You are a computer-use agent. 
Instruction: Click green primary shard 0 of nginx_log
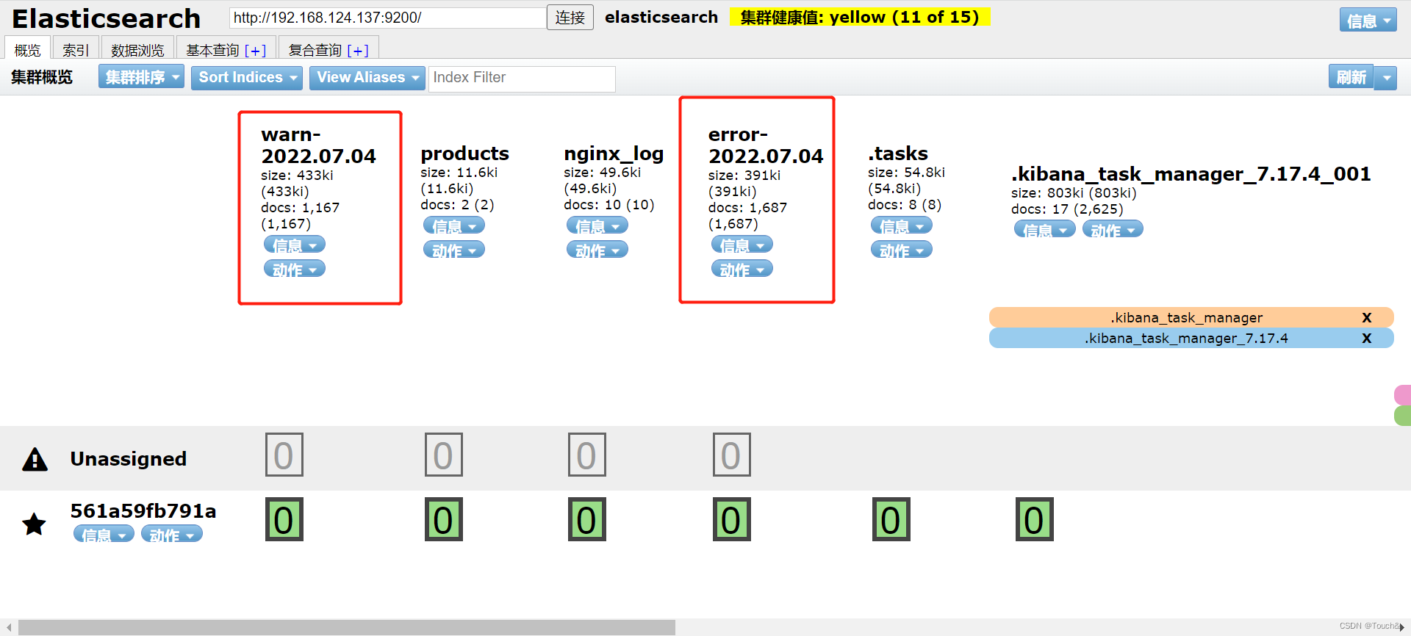pos(586,519)
